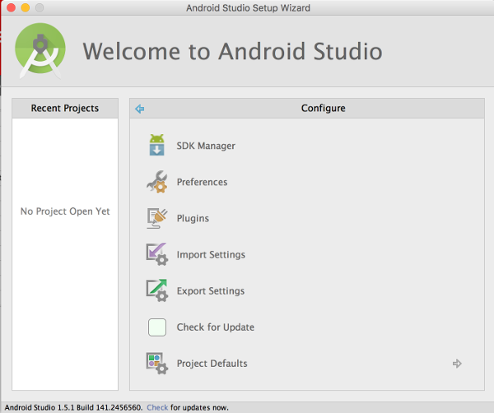Click the blank Check for Update icon
Image resolution: width=494 pixels, height=413 pixels.
pos(157,327)
